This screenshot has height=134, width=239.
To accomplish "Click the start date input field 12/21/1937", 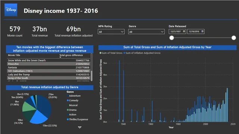I will (177, 31).
